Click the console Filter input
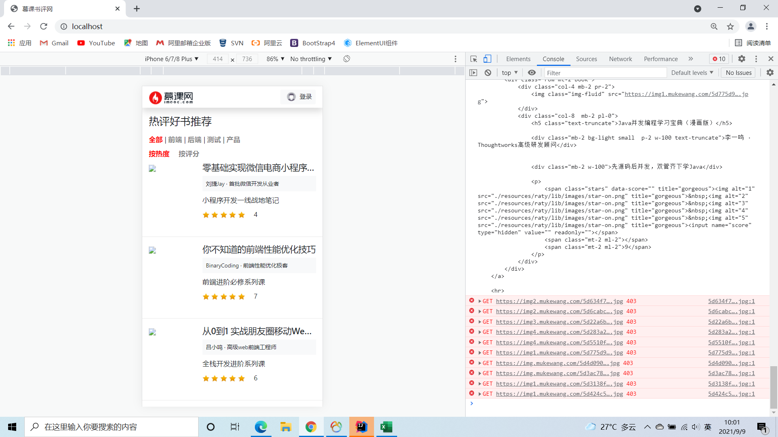The height and width of the screenshot is (437, 778). pos(605,73)
